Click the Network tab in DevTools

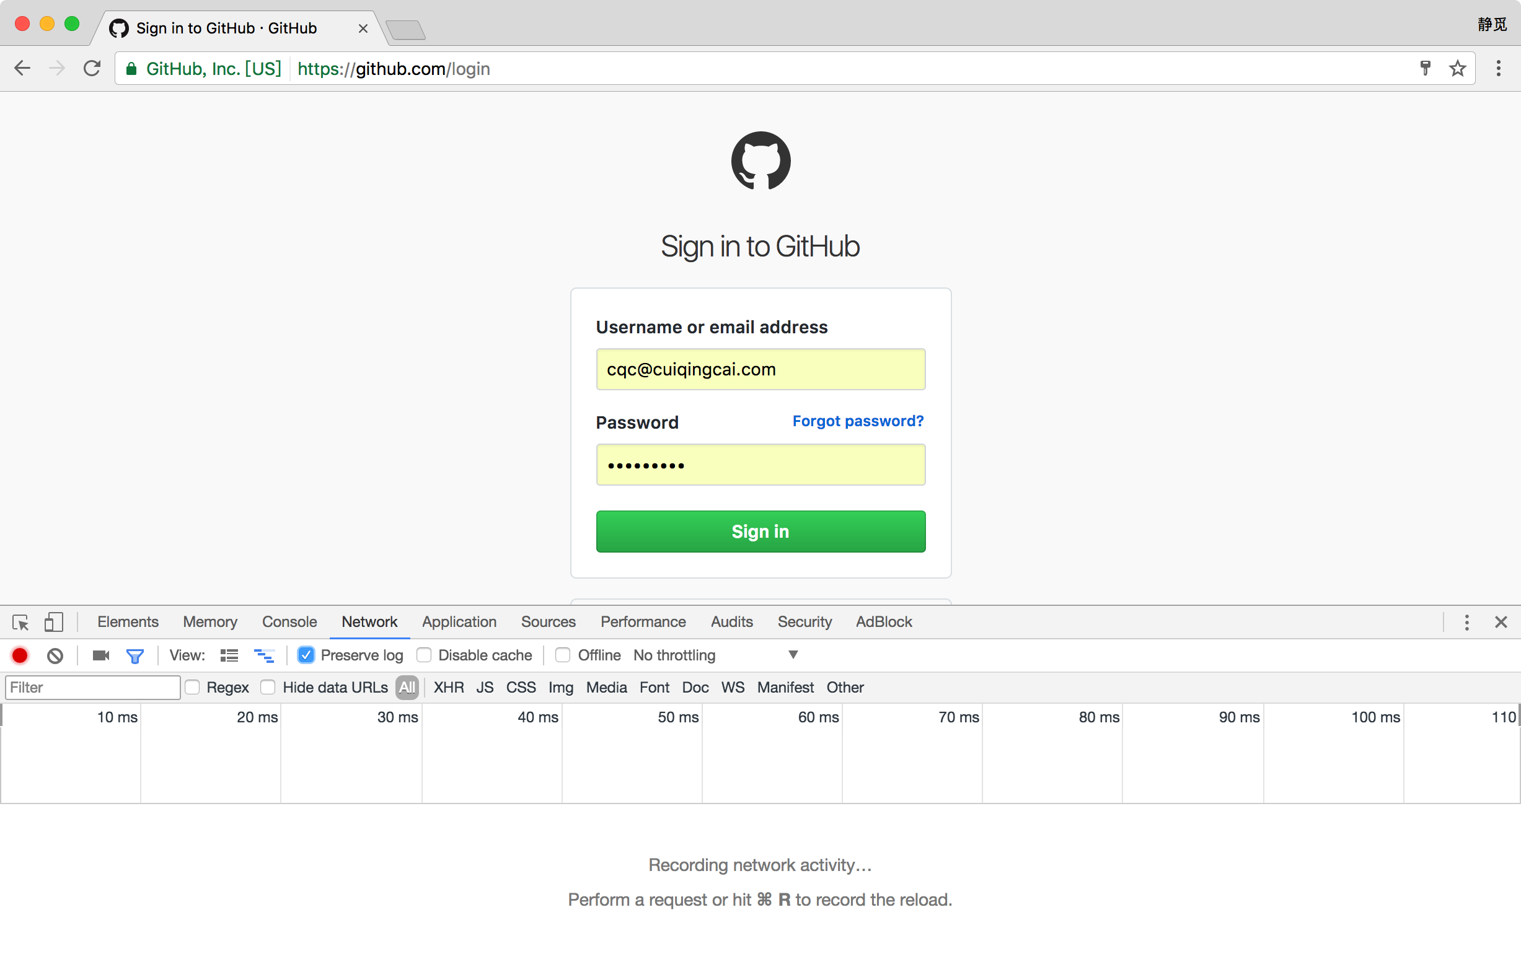(x=370, y=621)
